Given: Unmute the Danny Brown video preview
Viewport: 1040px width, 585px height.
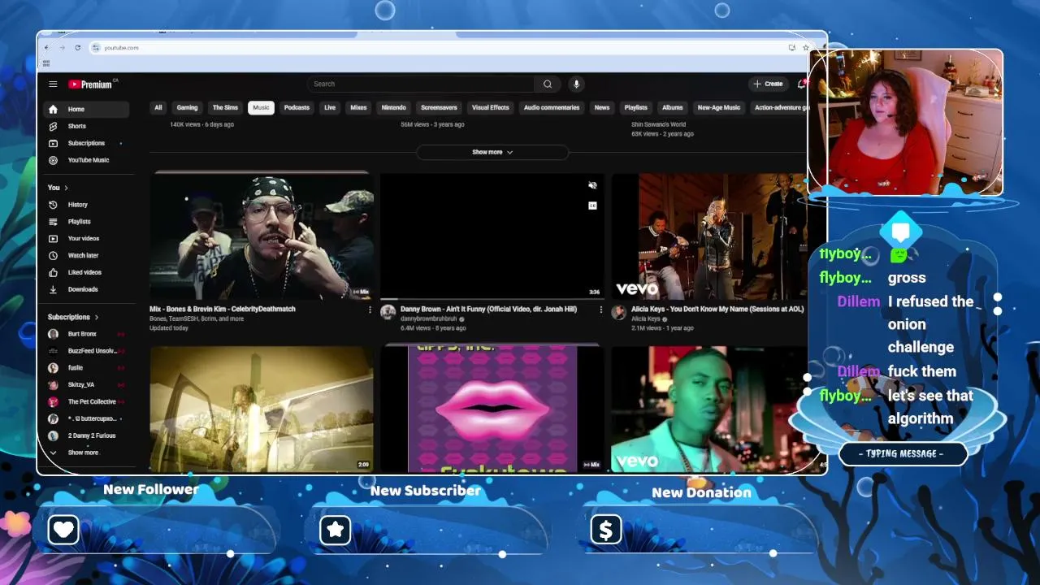Looking at the screenshot, I should point(592,186).
